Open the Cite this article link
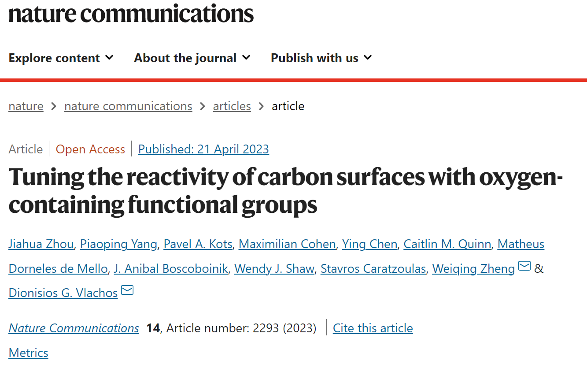This screenshot has width=587, height=368. click(x=373, y=328)
